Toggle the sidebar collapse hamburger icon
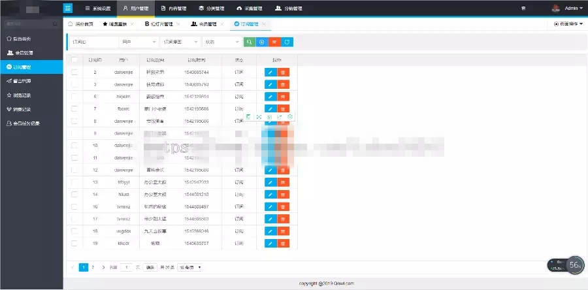This screenshot has width=588, height=290. (68, 8)
